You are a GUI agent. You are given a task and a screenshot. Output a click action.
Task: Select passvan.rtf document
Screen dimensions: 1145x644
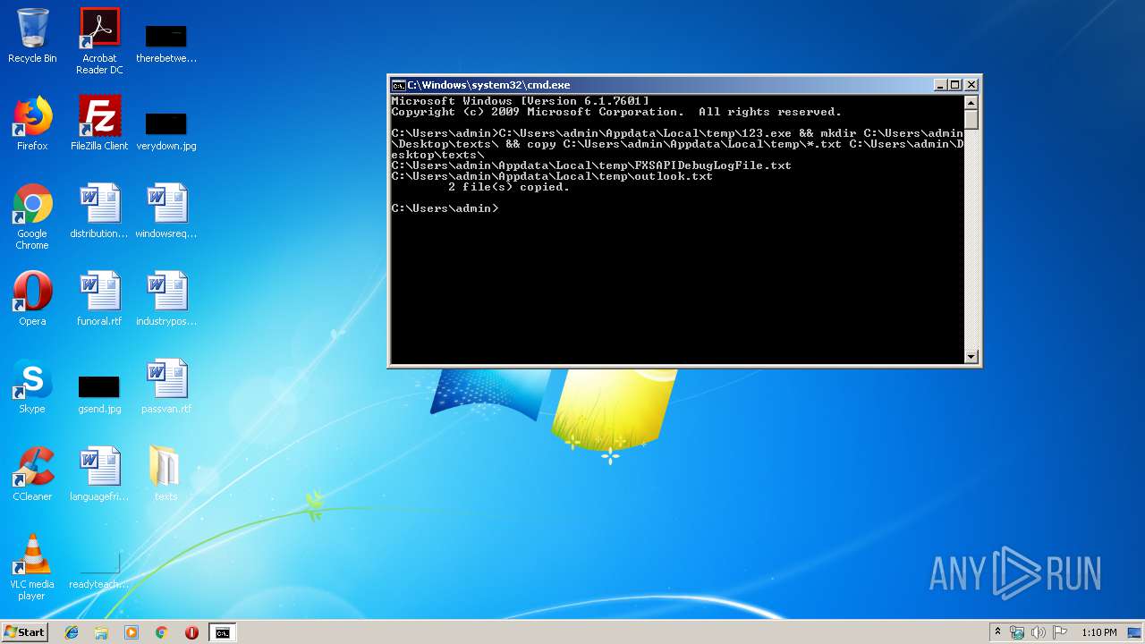pos(166,386)
